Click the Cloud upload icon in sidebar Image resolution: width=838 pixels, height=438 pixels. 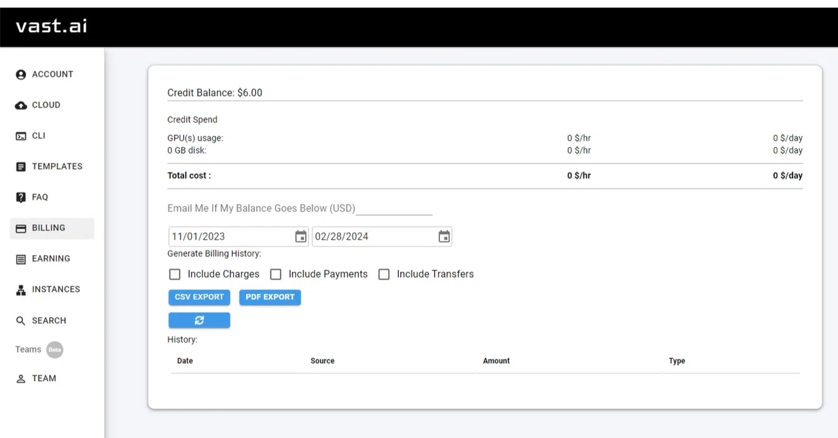pos(20,105)
